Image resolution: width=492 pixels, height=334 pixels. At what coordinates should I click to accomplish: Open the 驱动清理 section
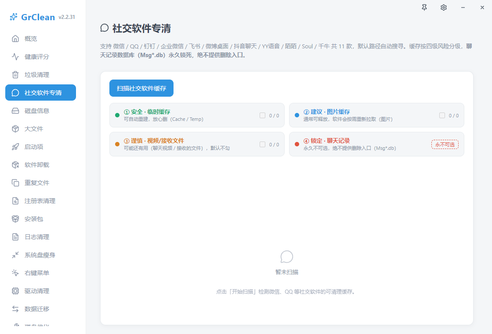tap(40, 291)
